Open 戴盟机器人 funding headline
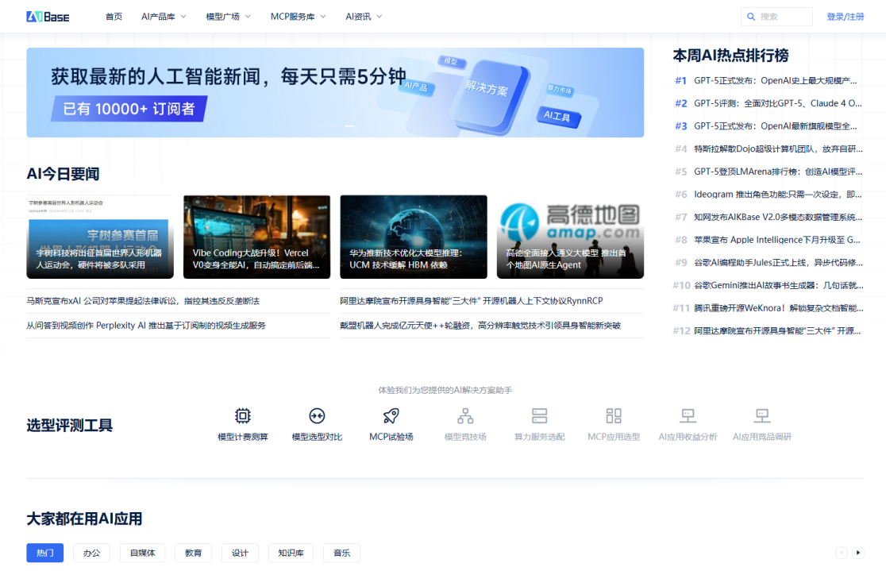The image size is (886, 571). pos(480,326)
